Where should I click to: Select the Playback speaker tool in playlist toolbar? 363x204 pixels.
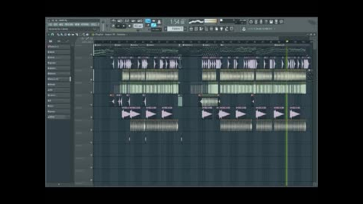(87, 34)
